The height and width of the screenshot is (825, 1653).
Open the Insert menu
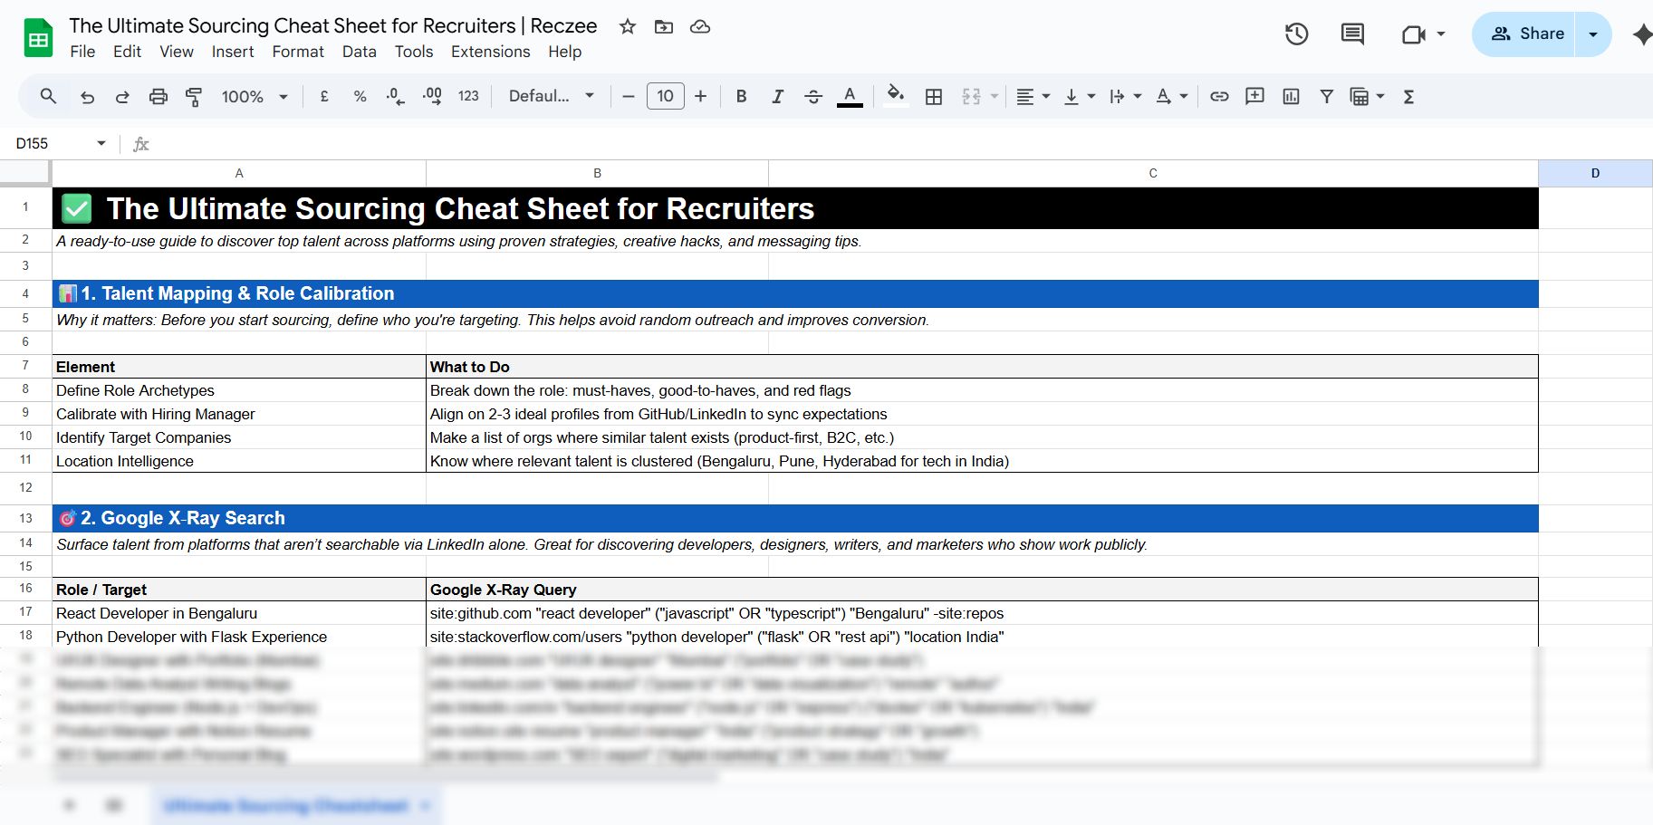(233, 52)
